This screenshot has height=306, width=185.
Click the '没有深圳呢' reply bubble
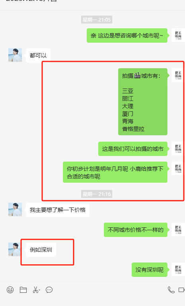tap(150, 270)
